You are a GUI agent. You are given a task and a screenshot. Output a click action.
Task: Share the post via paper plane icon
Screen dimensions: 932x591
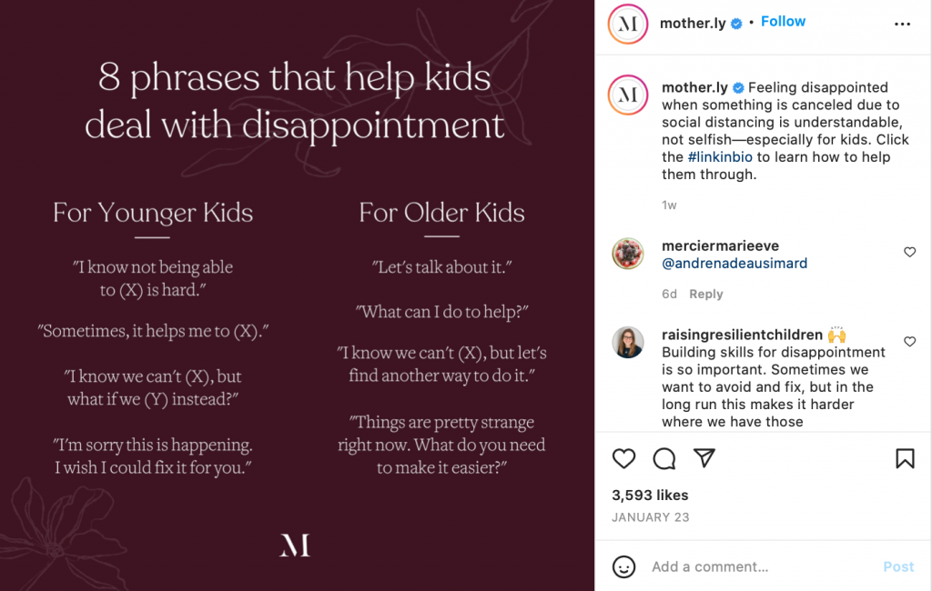704,458
